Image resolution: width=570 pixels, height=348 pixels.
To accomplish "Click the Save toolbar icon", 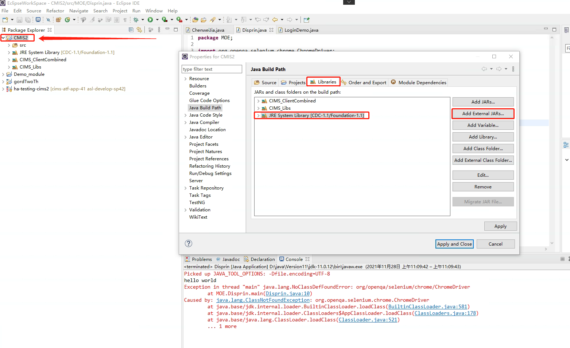I will click(19, 20).
